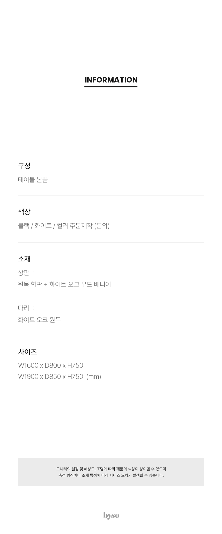Click the gray notice box about monitor settings
This screenshot has width=222, height=534.
pos(111,472)
